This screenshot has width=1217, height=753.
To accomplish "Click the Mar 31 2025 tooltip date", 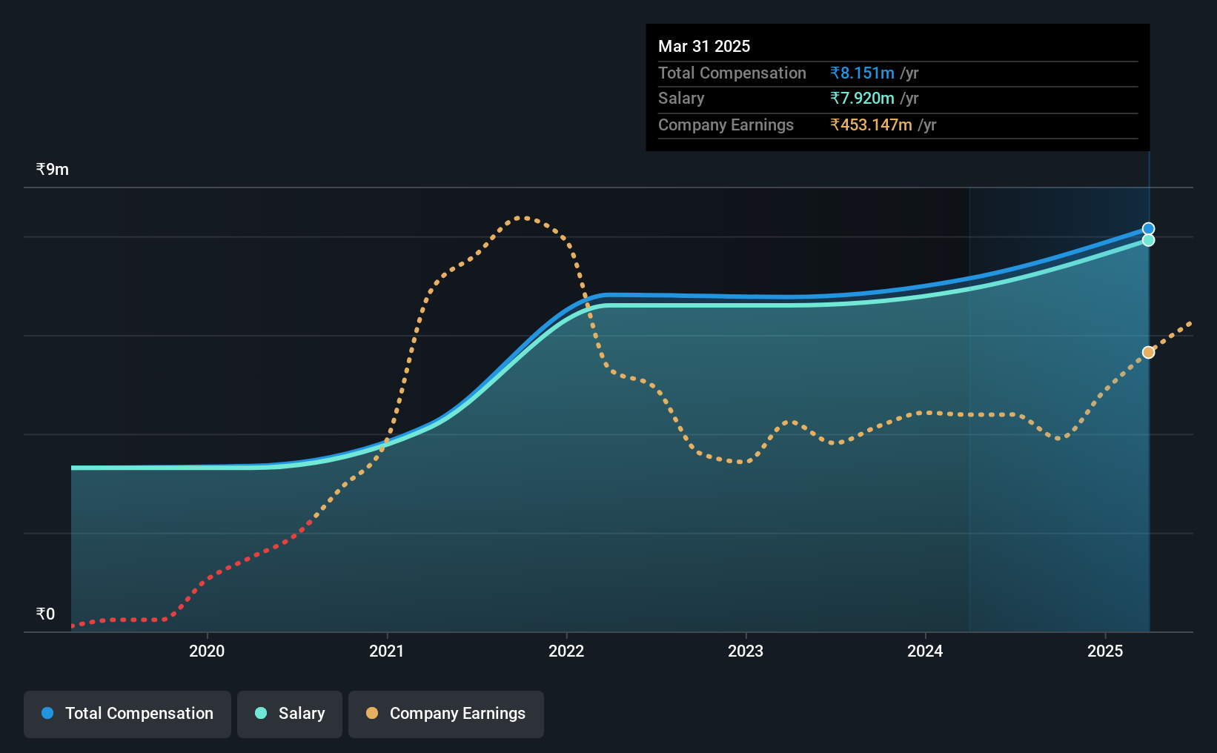I will (704, 46).
